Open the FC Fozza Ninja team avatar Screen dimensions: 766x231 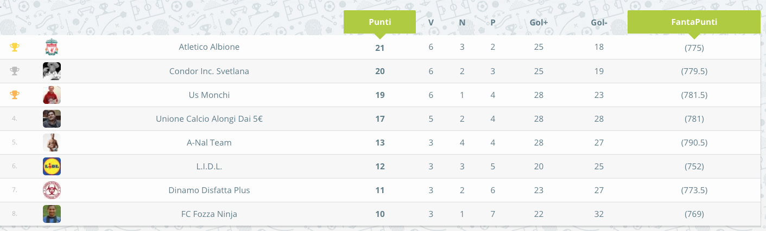coord(52,214)
